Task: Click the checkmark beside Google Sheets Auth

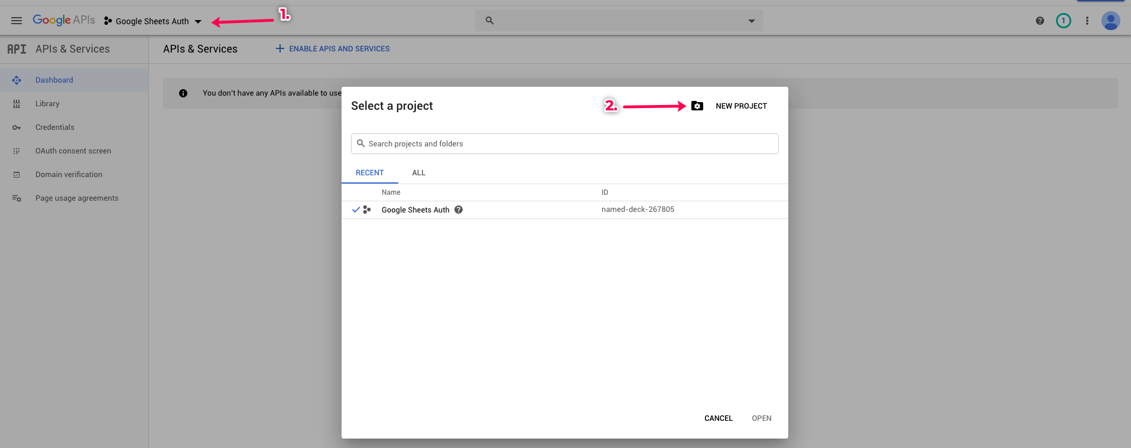Action: 356,210
